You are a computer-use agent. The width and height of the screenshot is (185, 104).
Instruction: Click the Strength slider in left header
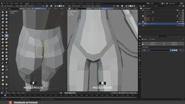point(40,9)
